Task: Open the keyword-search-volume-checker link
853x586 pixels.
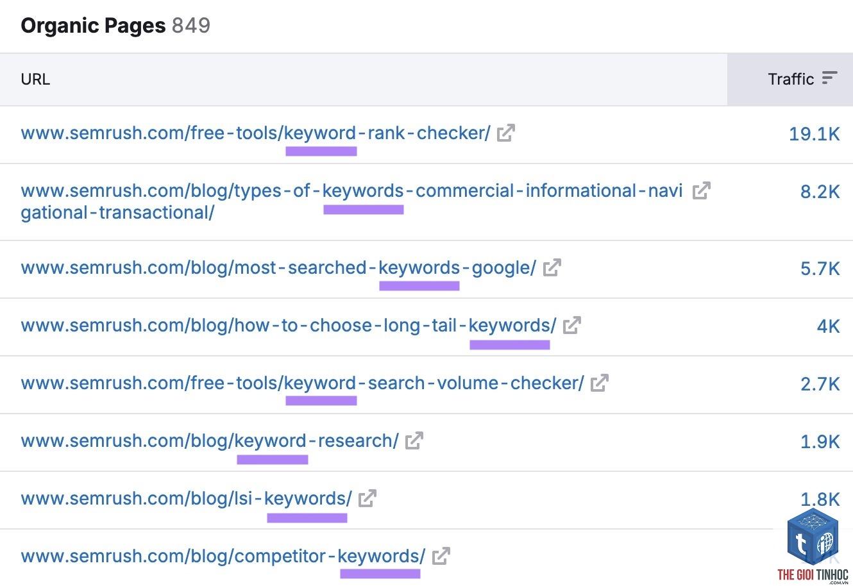Action: tap(303, 383)
